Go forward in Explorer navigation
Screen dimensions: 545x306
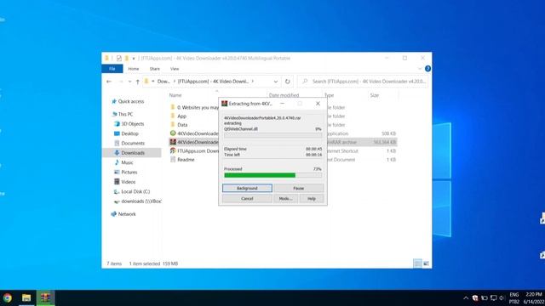(121, 82)
